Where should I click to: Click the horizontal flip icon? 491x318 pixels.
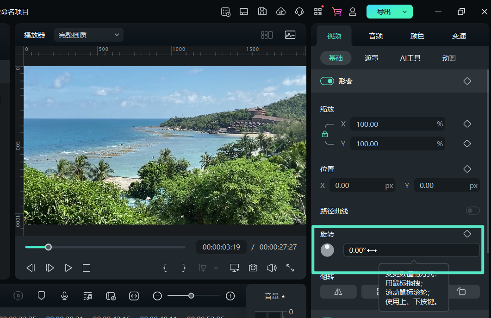click(x=338, y=291)
